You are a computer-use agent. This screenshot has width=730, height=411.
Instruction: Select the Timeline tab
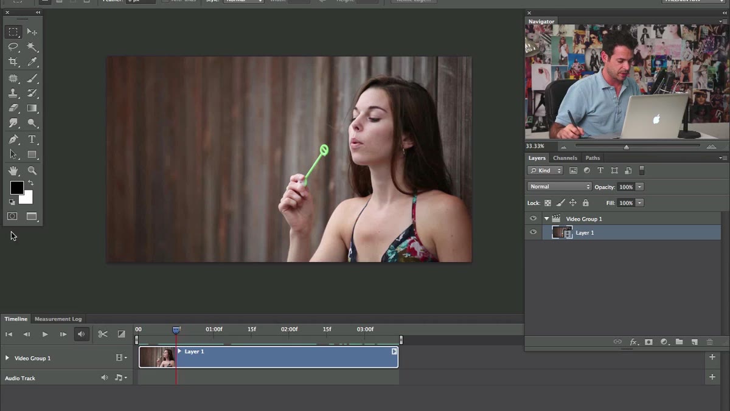pyautogui.click(x=16, y=319)
